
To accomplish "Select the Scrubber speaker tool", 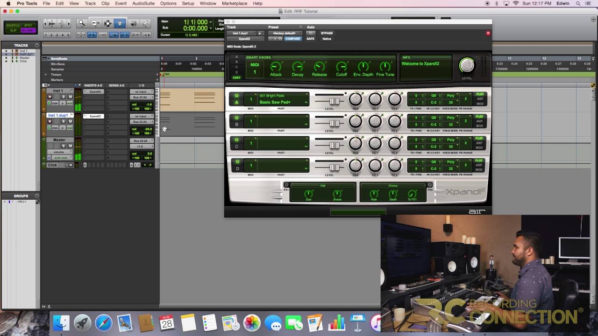I will tap(133, 23).
